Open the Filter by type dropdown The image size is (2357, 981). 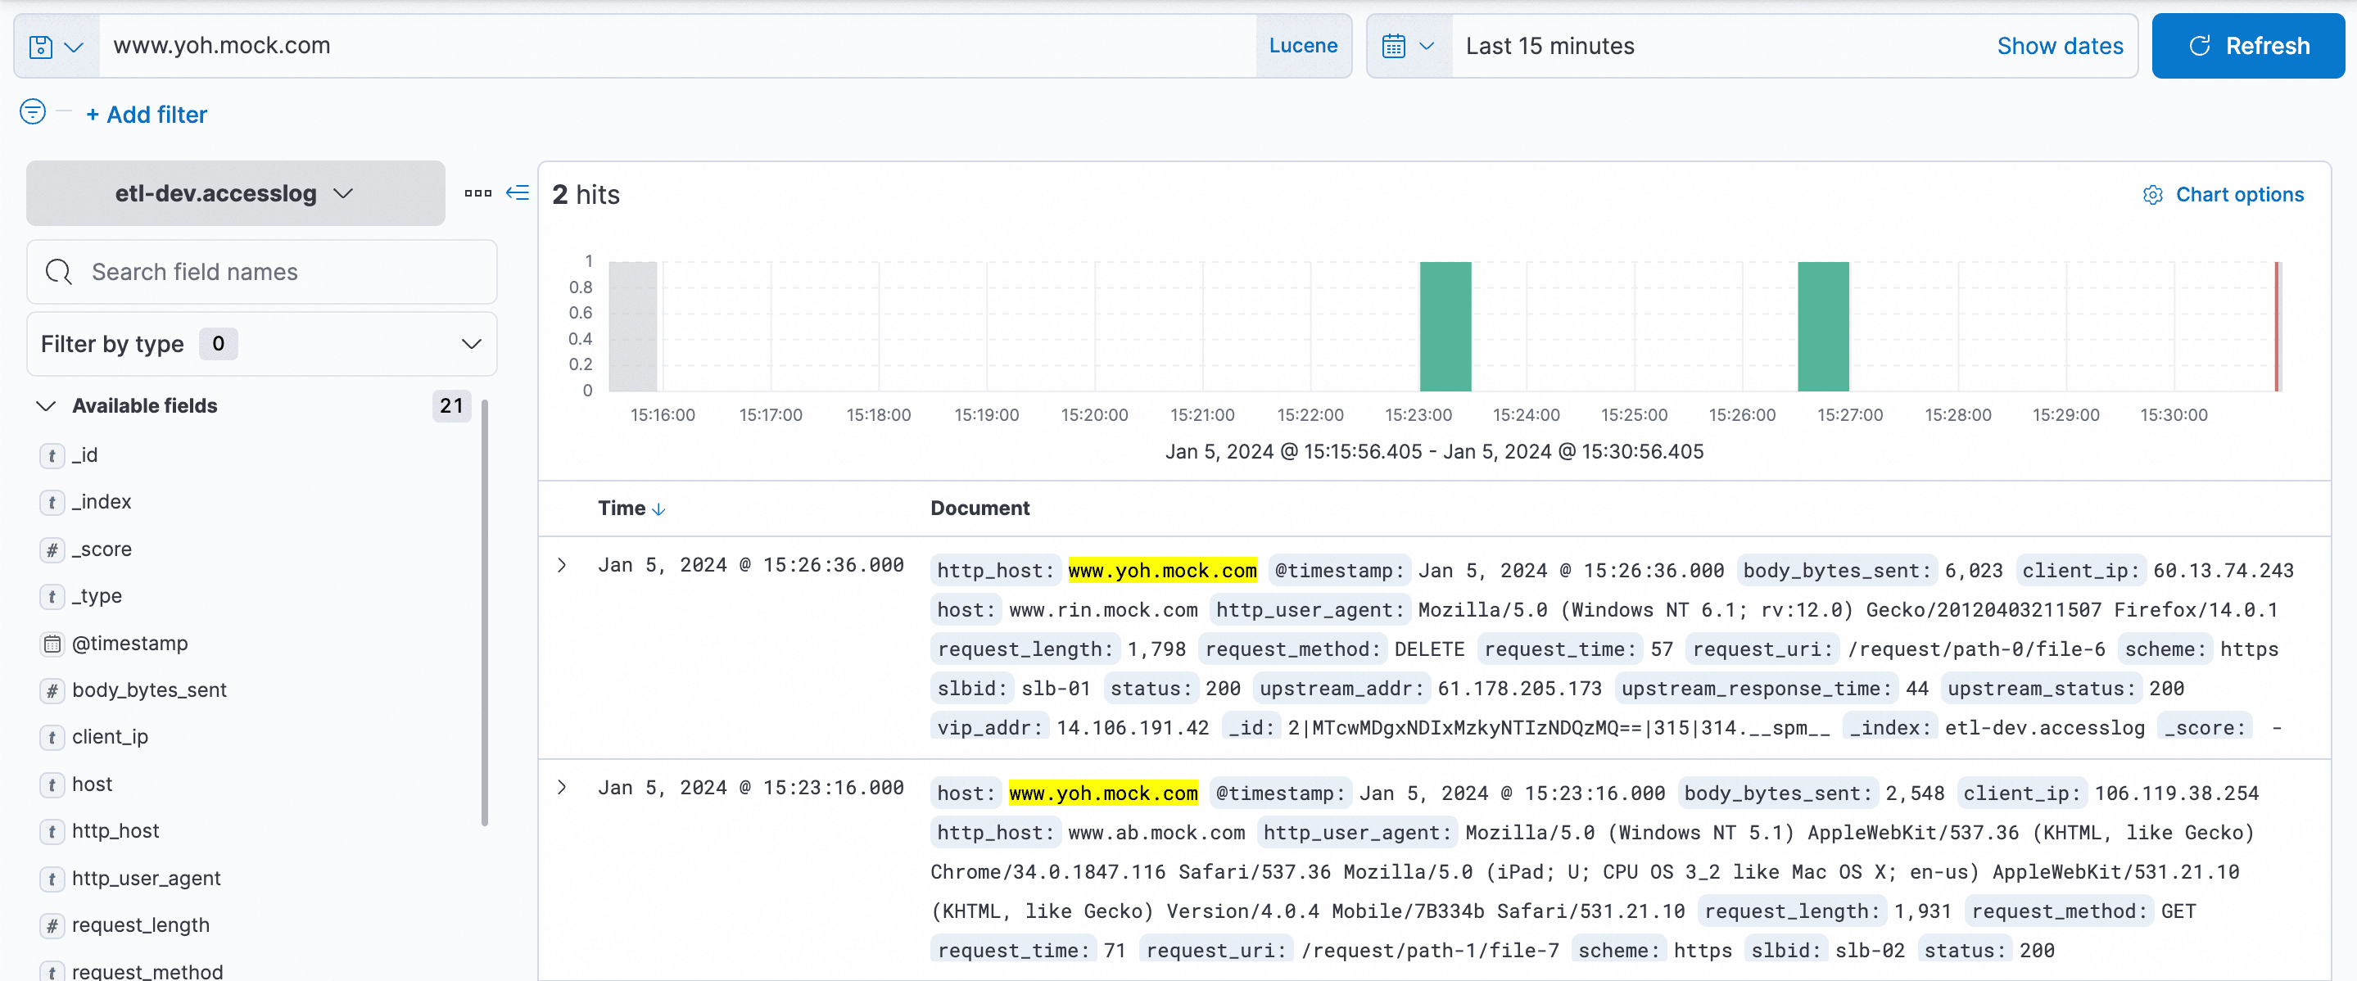pos(262,344)
